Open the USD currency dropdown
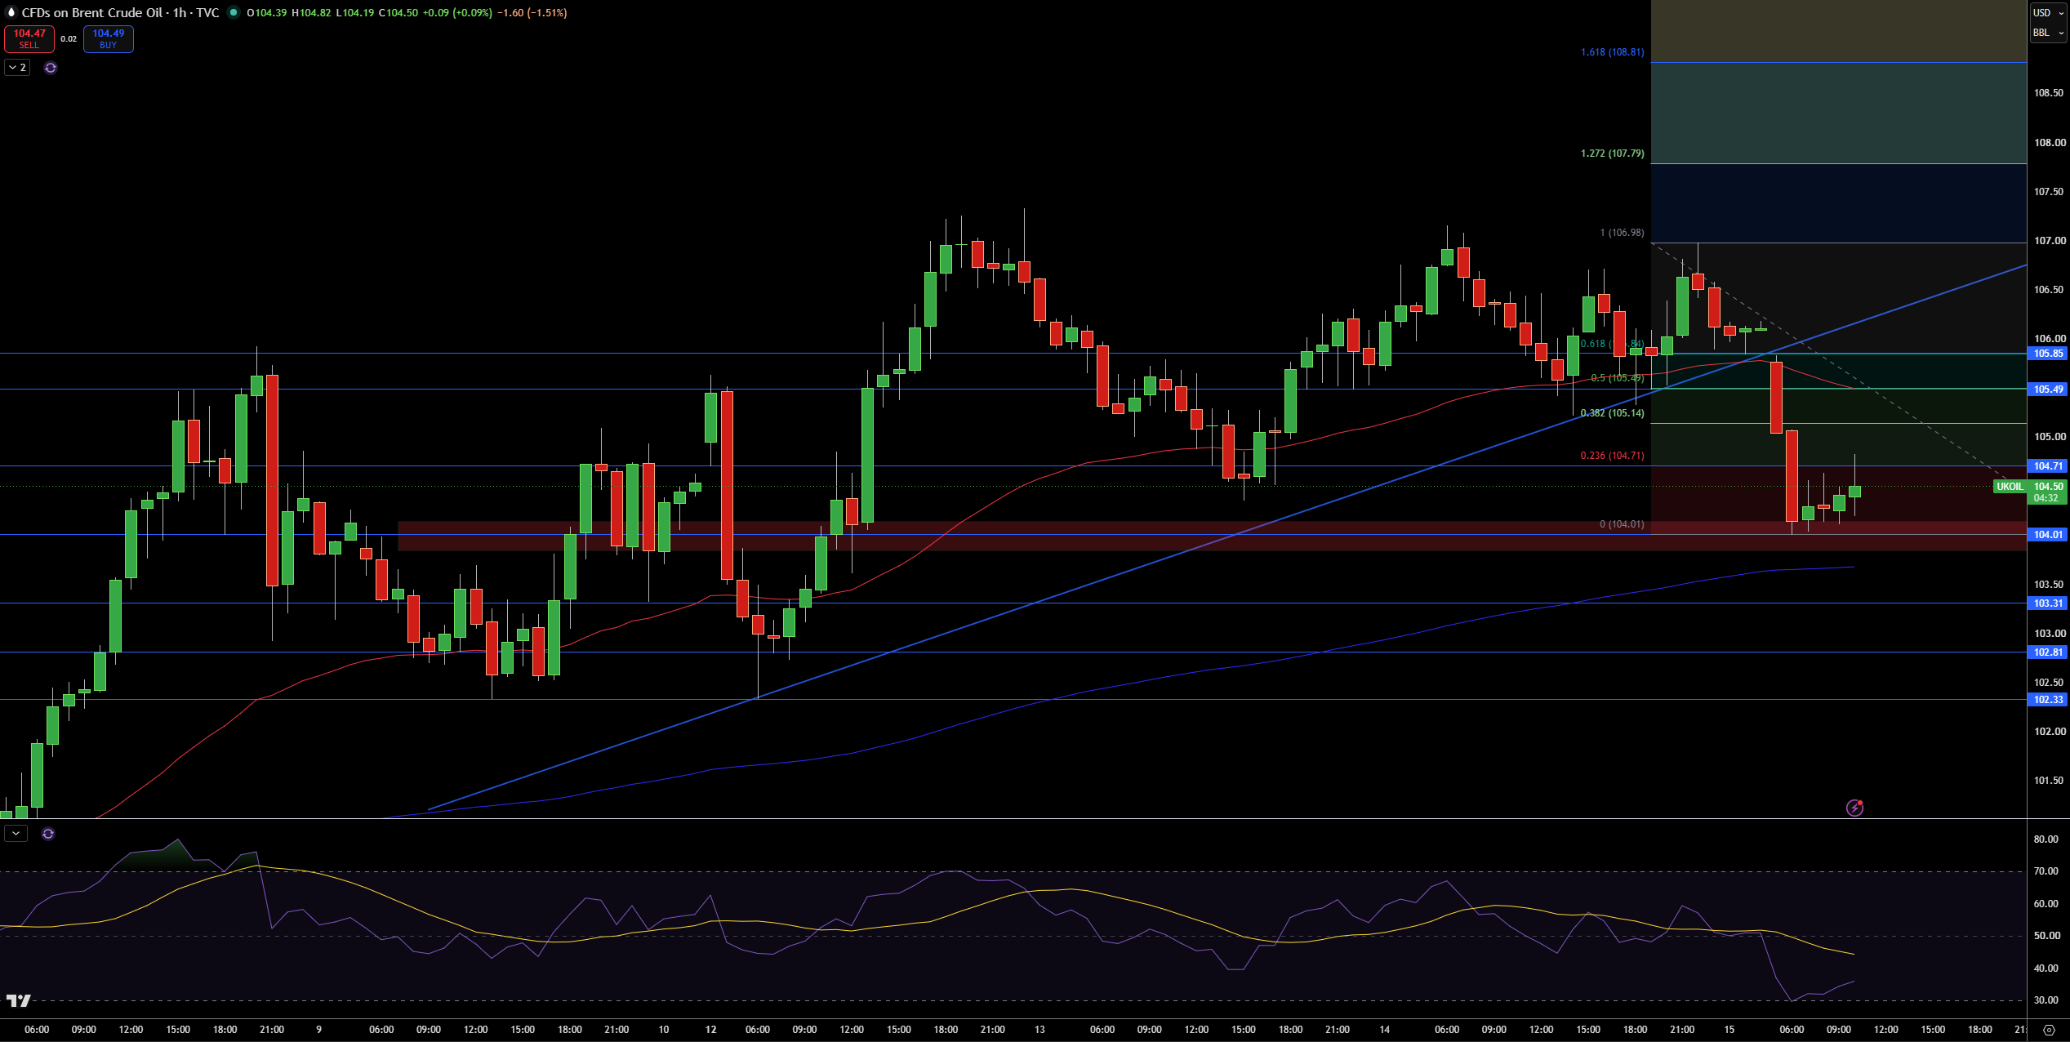Image resolution: width=2070 pixels, height=1042 pixels. 2048,12
